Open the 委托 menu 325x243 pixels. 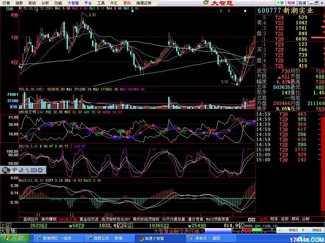127,3
